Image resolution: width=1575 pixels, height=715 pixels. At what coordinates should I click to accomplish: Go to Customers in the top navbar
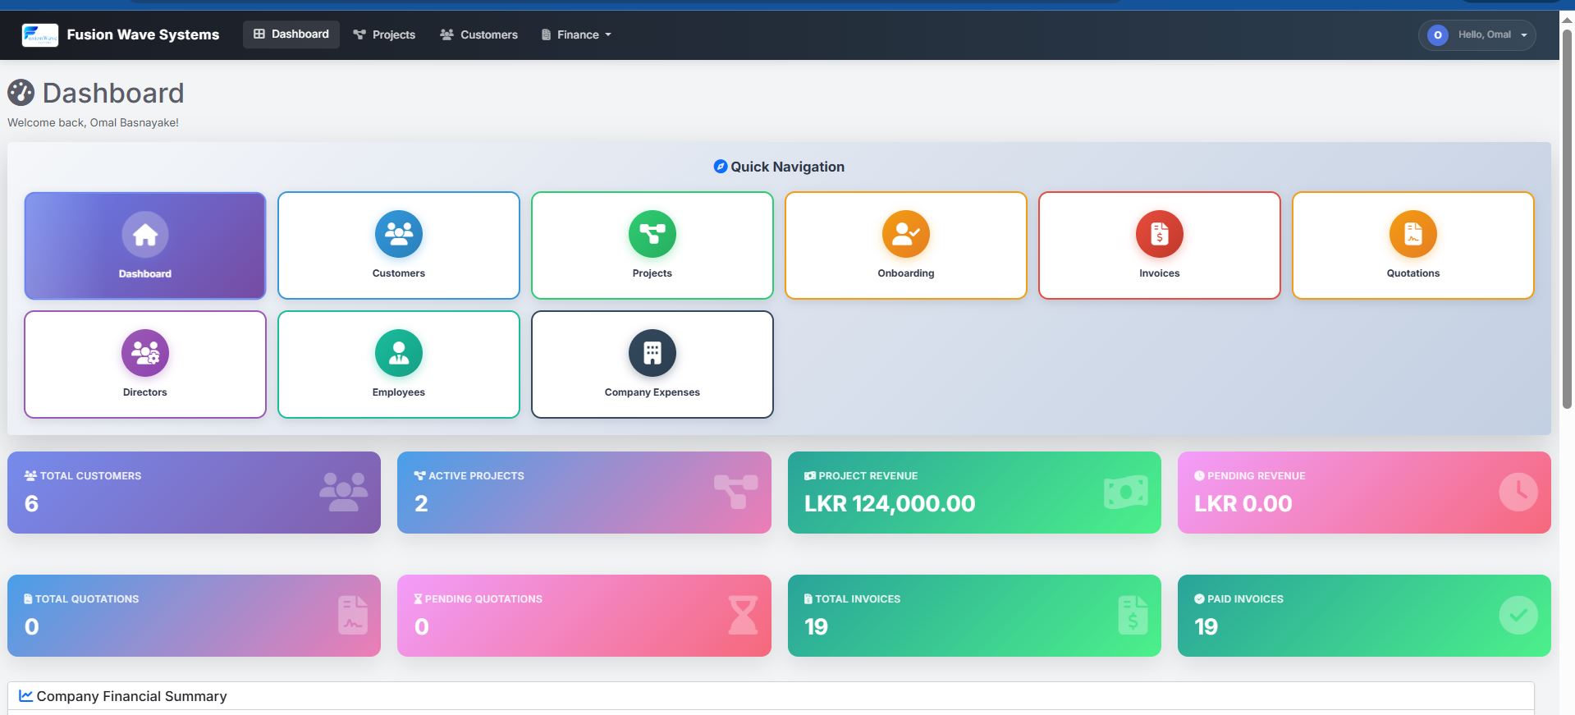tap(478, 34)
